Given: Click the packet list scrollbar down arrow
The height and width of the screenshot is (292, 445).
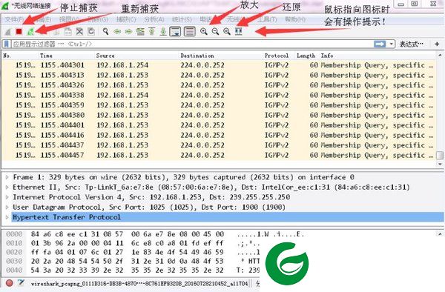Looking at the screenshot, I should (440, 164).
